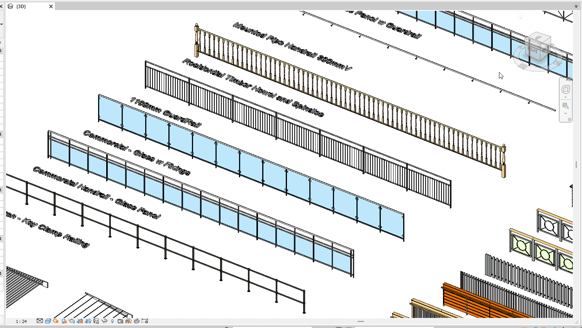
Task: Click Temporary Hide/Isolate sunglasses icon
Action: tap(104, 321)
